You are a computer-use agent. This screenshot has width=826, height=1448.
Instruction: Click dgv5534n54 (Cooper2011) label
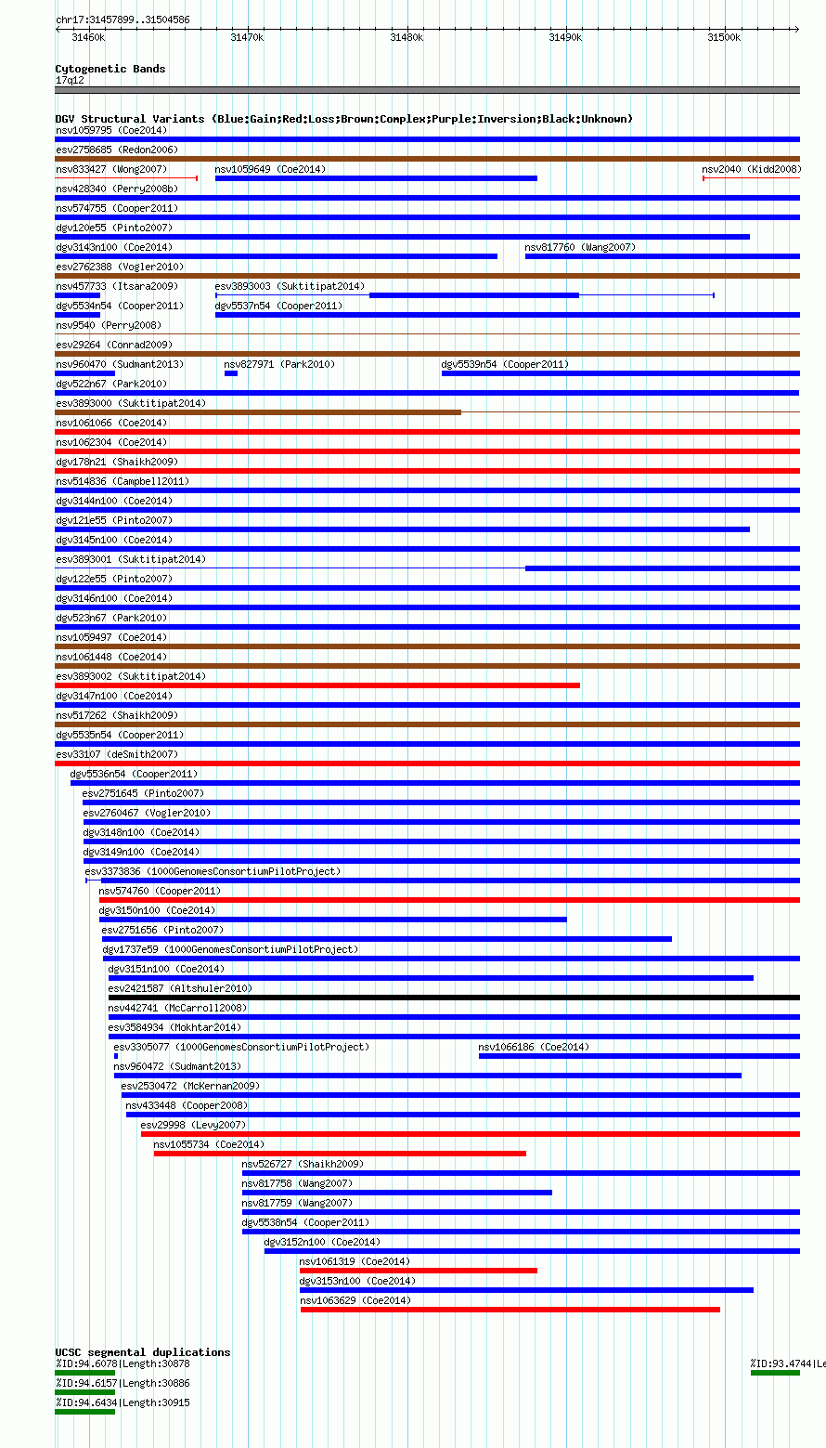click(120, 306)
